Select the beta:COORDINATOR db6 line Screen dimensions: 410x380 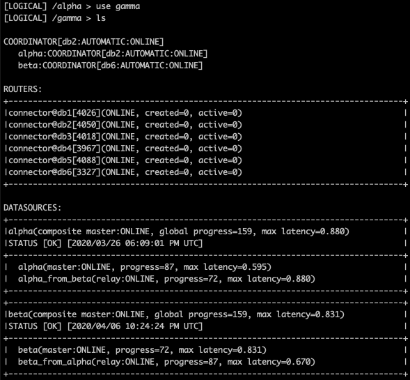[110, 66]
